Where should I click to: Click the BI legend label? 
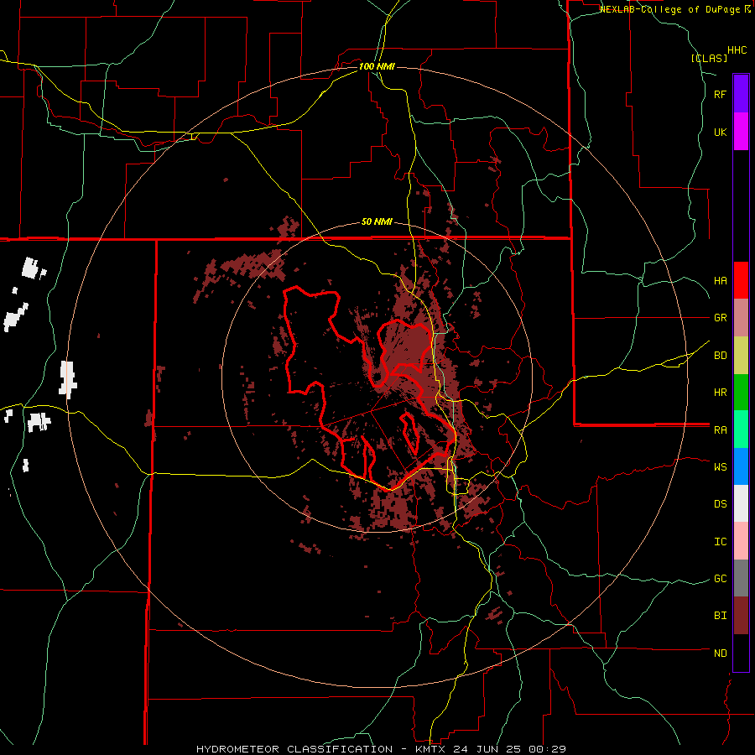[720, 616]
